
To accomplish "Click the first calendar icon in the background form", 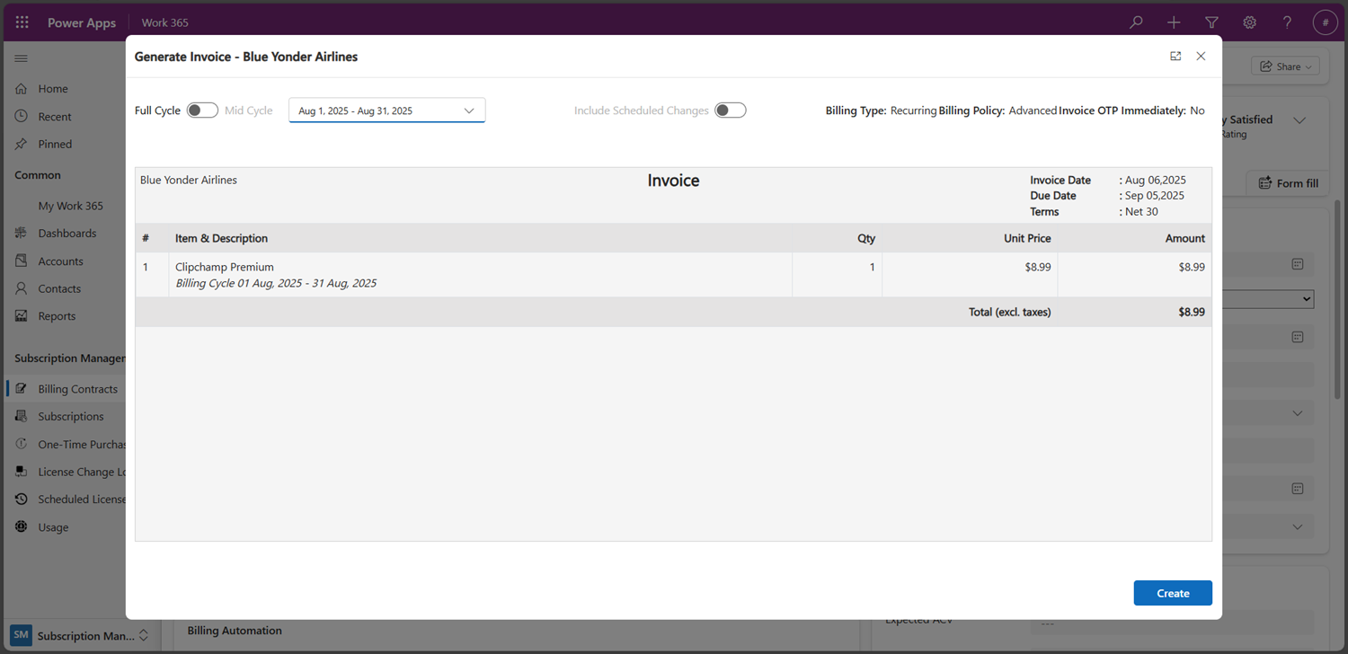I will 1298,264.
